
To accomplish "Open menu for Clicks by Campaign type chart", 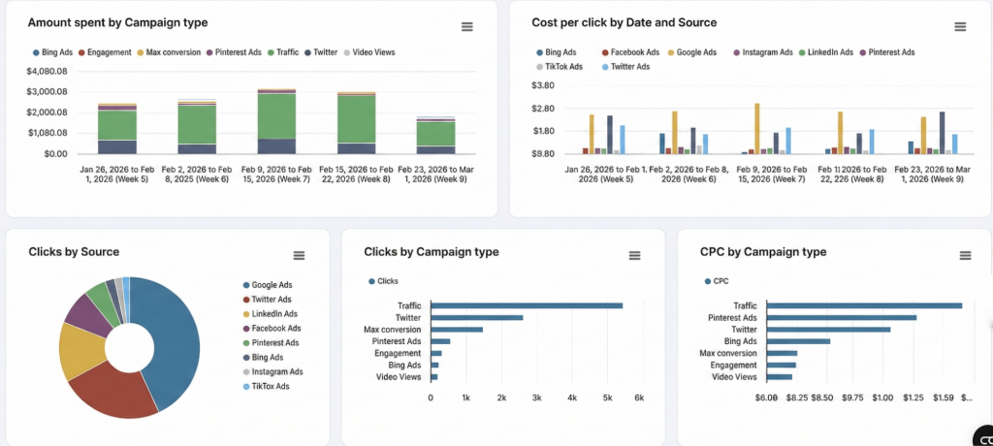I will (634, 255).
